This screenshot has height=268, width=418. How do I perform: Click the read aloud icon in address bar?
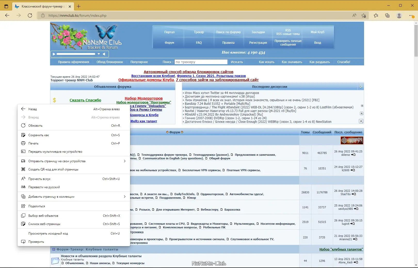pos(354,15)
